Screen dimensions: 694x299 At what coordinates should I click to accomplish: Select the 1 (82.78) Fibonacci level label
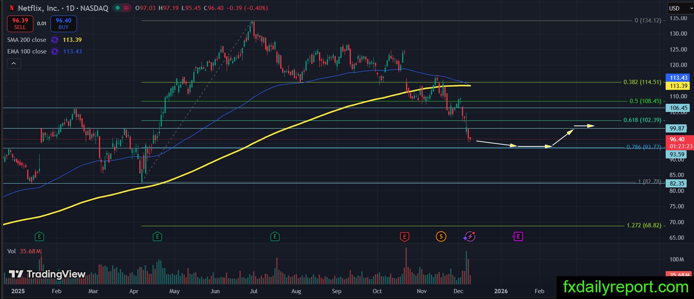tap(650, 182)
